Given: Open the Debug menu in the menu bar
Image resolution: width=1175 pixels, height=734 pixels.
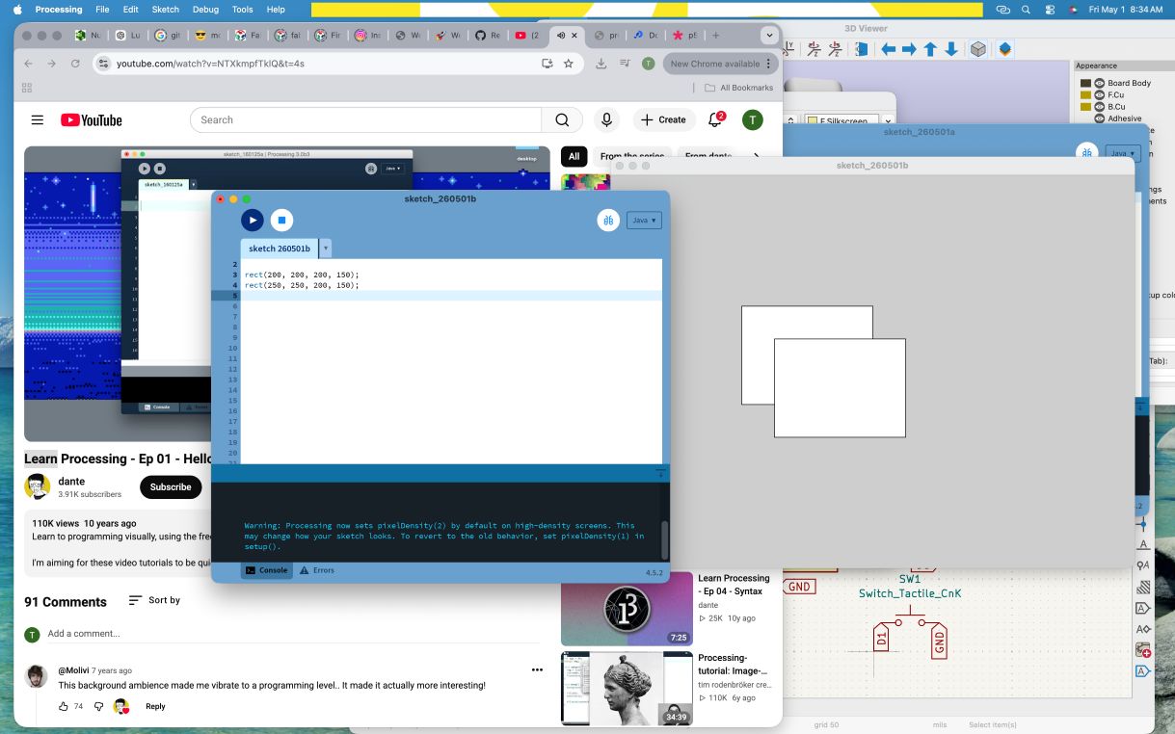Looking at the screenshot, I should pyautogui.click(x=205, y=9).
